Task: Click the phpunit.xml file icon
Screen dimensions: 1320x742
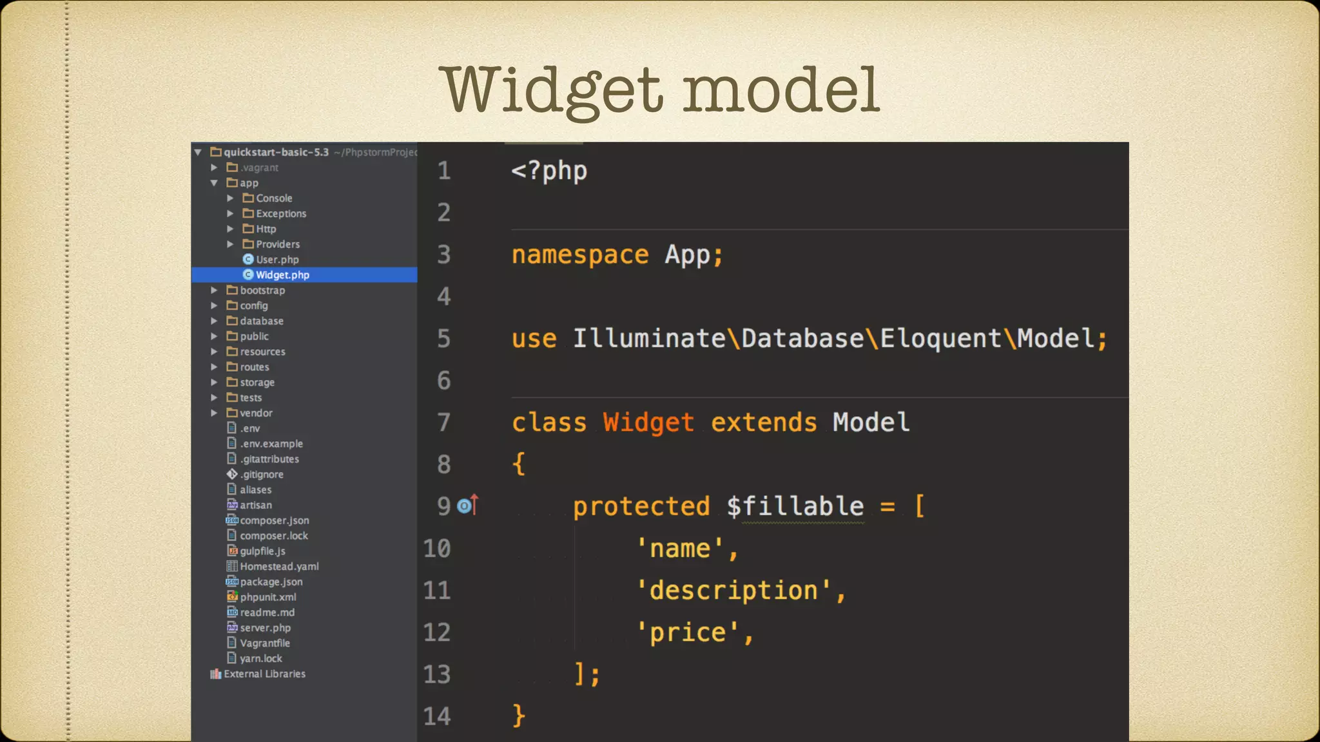Action: pyautogui.click(x=232, y=597)
